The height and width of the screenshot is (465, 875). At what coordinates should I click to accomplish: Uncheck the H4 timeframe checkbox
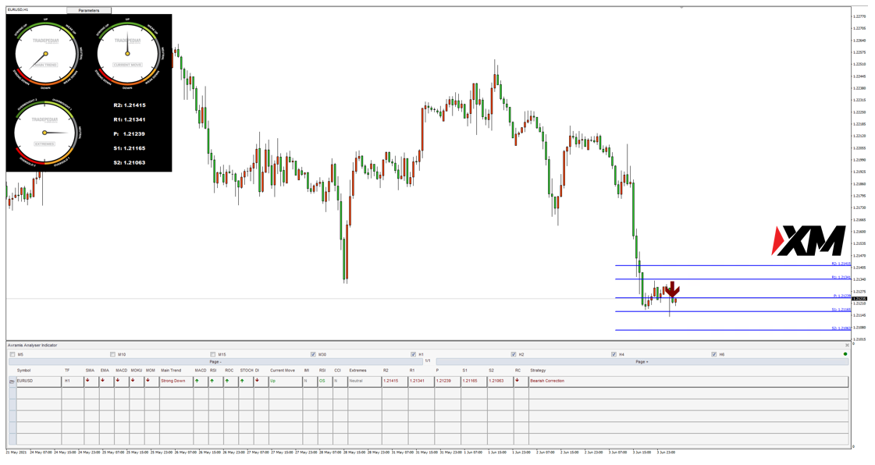614,354
